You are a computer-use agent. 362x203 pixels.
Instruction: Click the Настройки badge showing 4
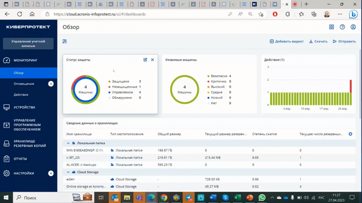click(x=51, y=173)
